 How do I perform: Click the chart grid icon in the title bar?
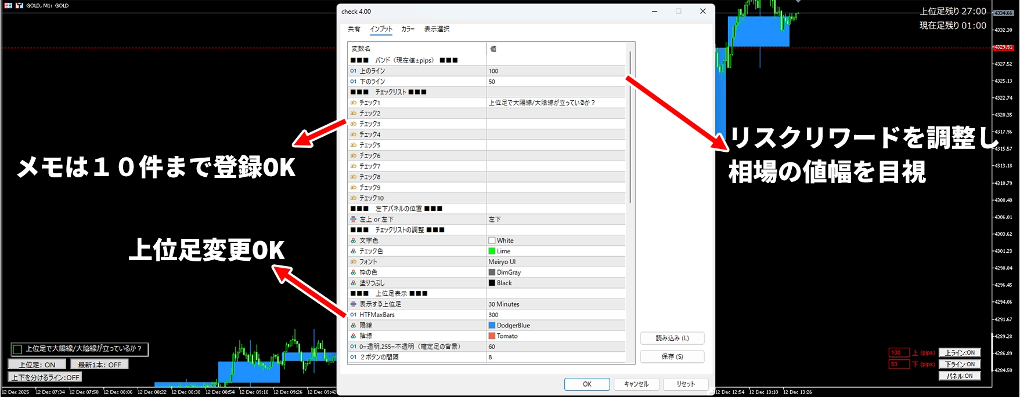coord(8,5)
